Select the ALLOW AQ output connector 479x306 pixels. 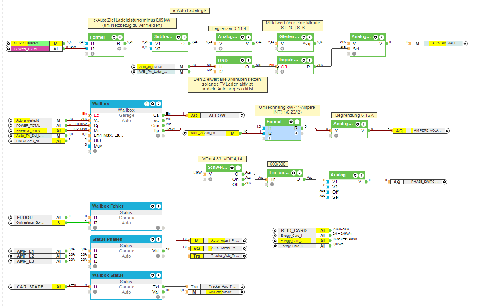click(216, 116)
